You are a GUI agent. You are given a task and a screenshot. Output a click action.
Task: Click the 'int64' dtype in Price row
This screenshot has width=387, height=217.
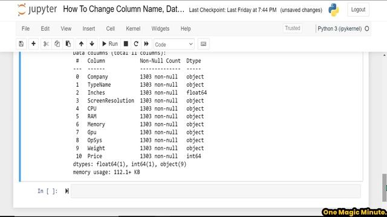tap(193, 156)
